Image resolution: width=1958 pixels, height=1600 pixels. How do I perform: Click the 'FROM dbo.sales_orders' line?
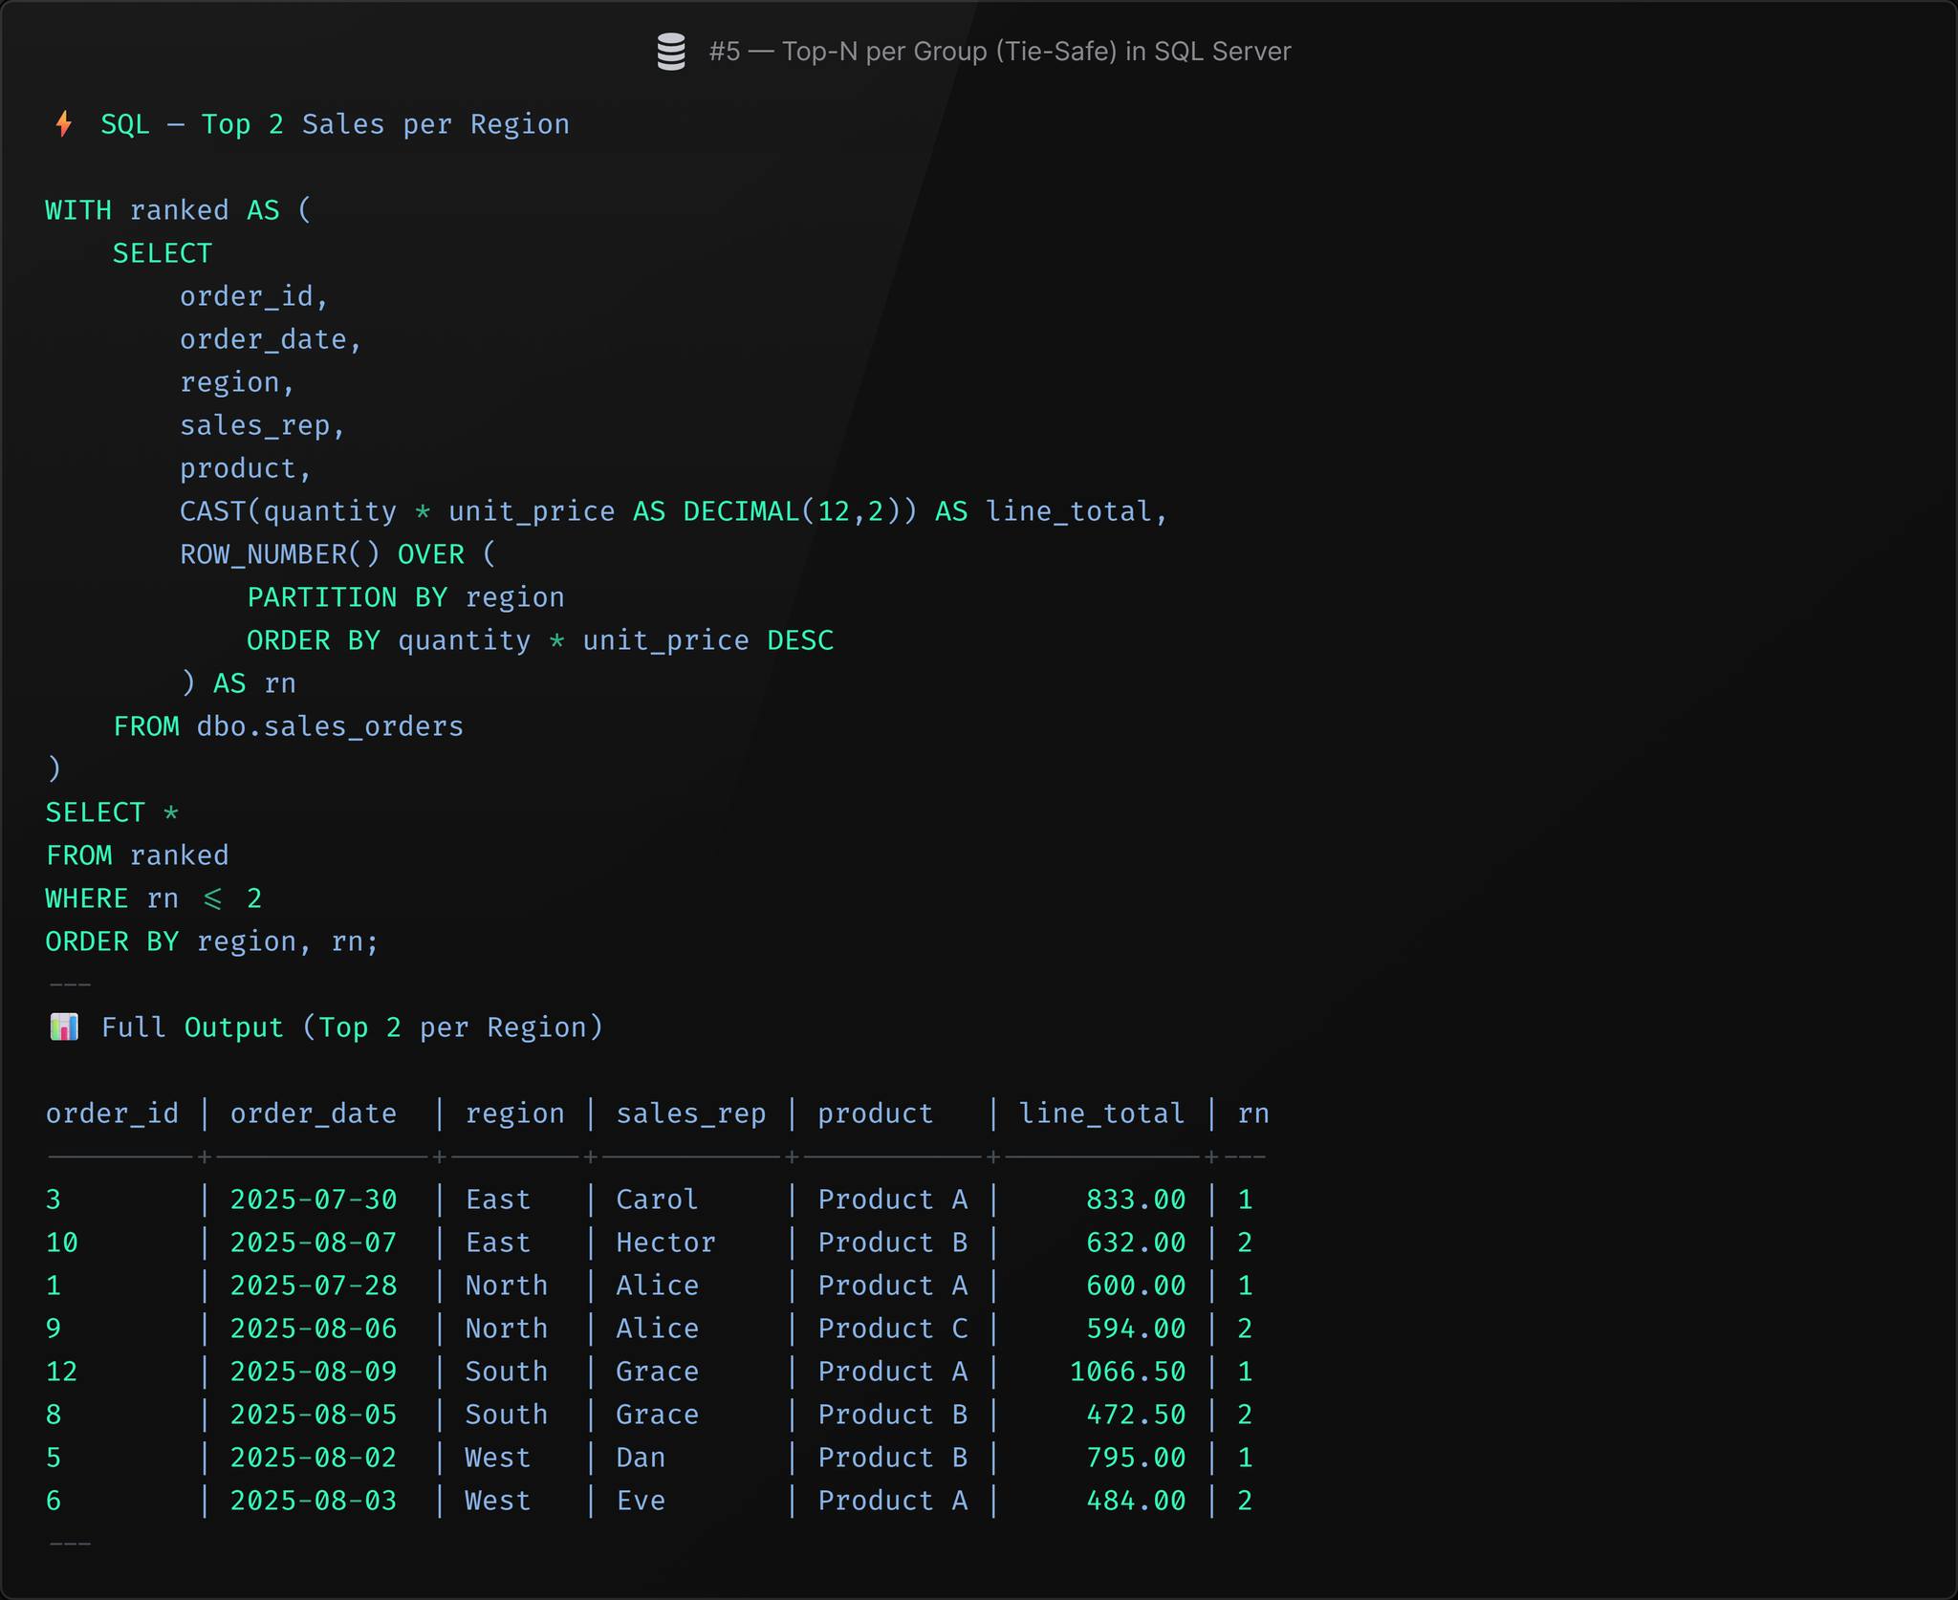click(x=289, y=726)
